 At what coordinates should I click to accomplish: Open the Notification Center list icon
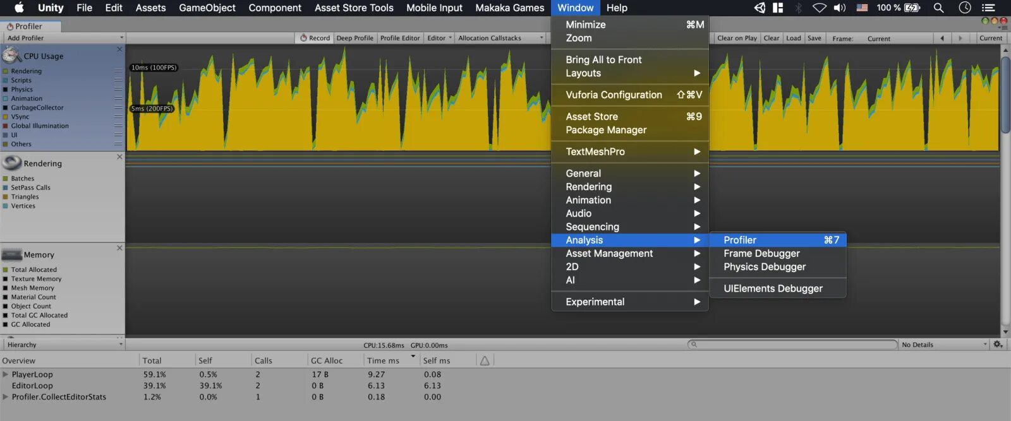pyautogui.click(x=988, y=8)
